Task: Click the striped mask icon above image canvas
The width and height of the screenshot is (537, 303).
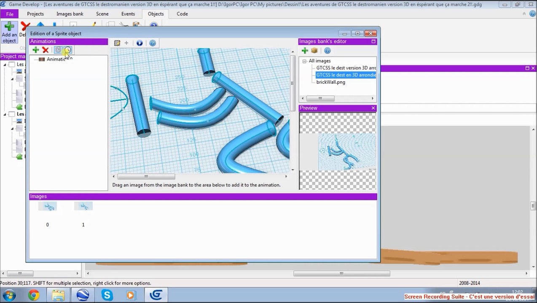Action: pos(117,43)
